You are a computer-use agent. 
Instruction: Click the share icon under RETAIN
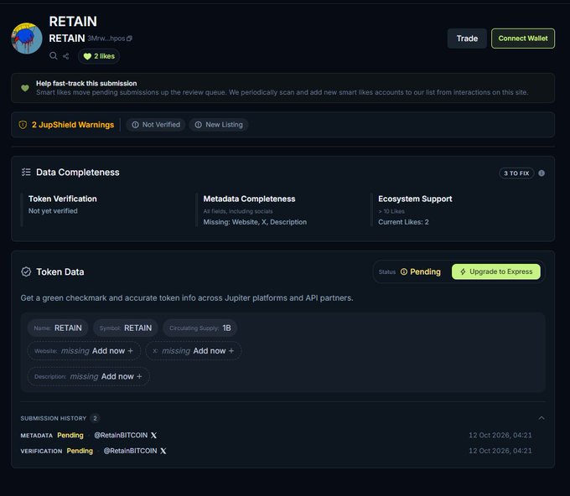(65, 56)
